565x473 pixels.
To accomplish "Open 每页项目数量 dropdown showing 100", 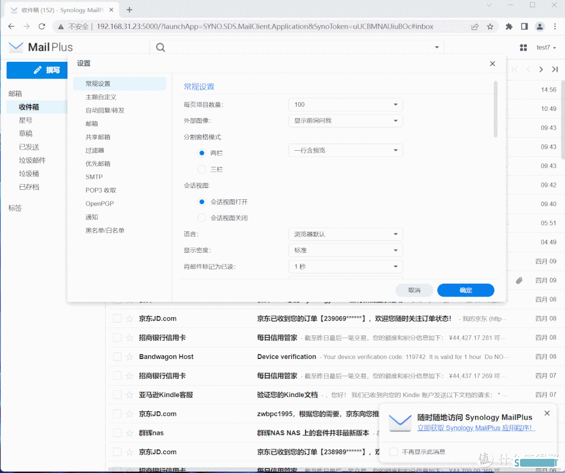I will pos(346,105).
